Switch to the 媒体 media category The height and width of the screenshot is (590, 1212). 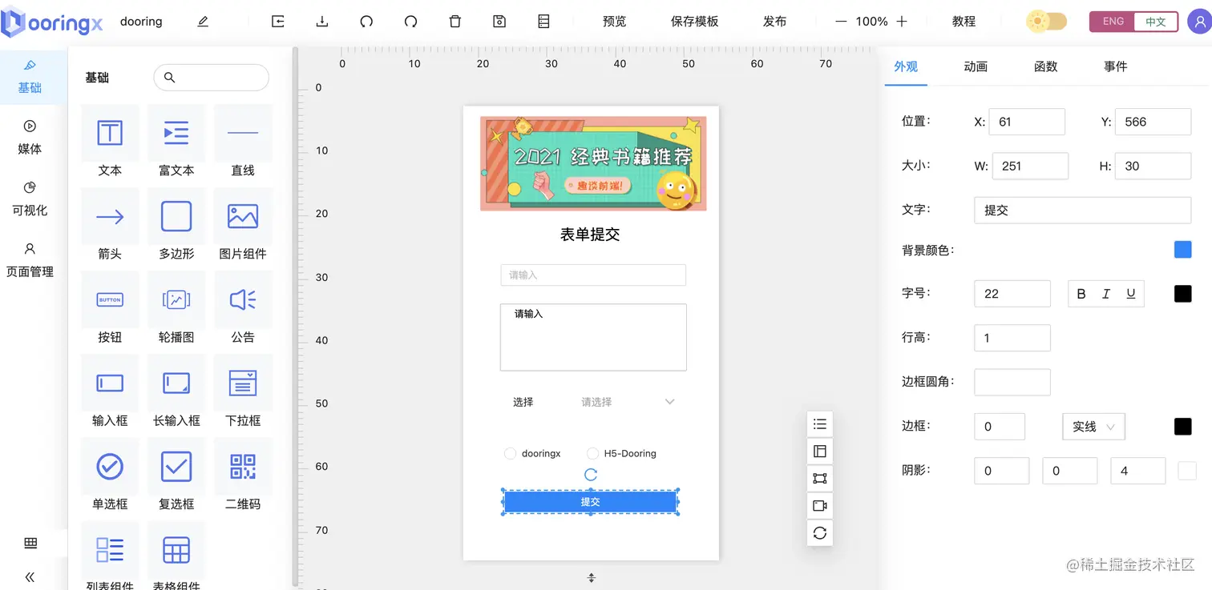click(30, 137)
